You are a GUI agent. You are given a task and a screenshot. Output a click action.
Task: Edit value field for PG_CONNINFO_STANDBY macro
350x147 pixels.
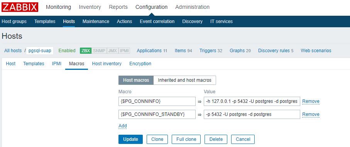[x=252, y=114]
